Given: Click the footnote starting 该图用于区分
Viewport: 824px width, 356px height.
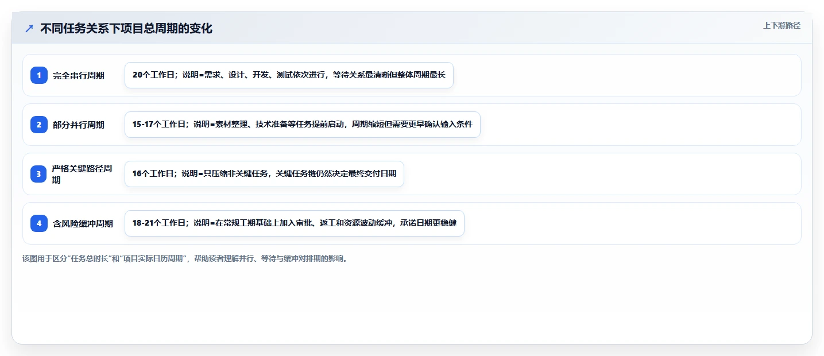Looking at the screenshot, I should click(x=185, y=258).
